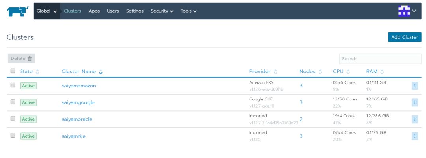Focus the cluster Search field

coord(380,59)
